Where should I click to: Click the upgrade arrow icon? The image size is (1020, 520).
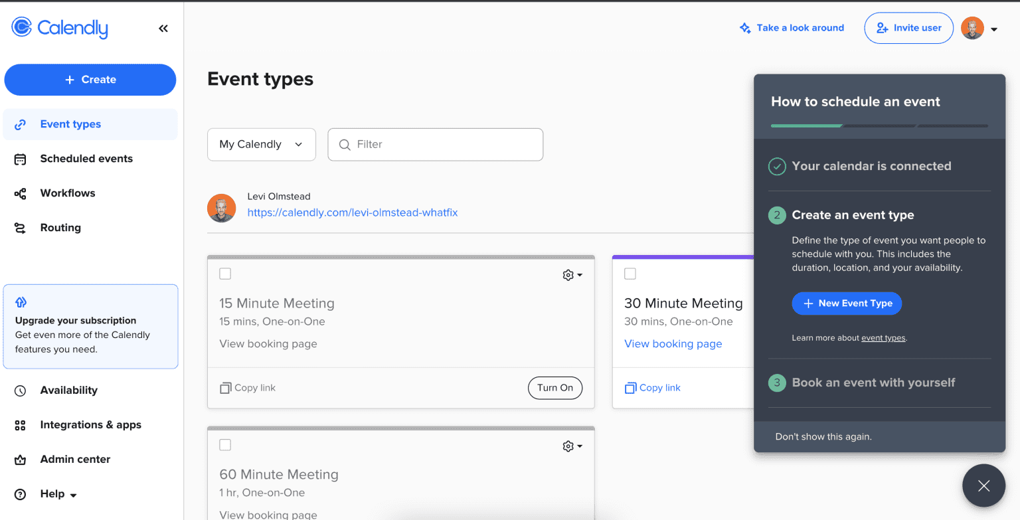coord(21,302)
